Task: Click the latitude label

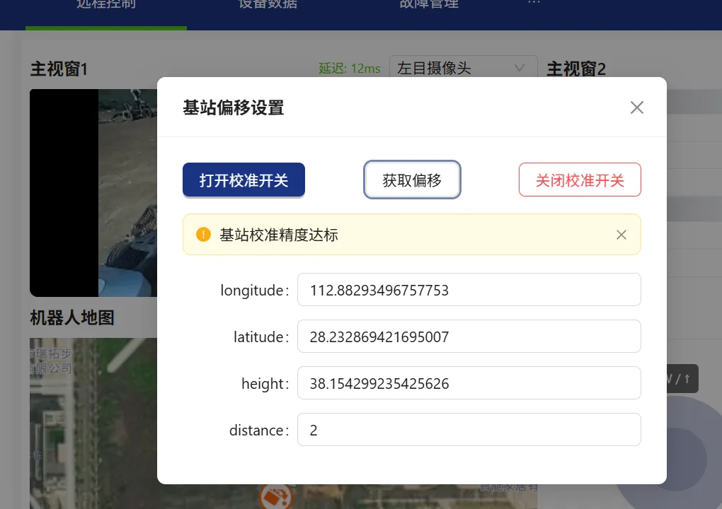Action: (261, 337)
